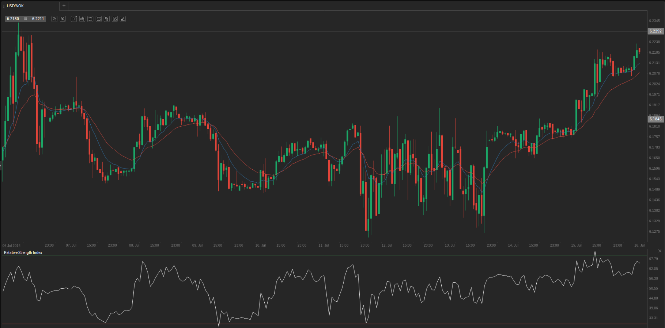This screenshot has height=328, width=665.
Task: Open the candlestick chart type selector
Action: [82, 19]
